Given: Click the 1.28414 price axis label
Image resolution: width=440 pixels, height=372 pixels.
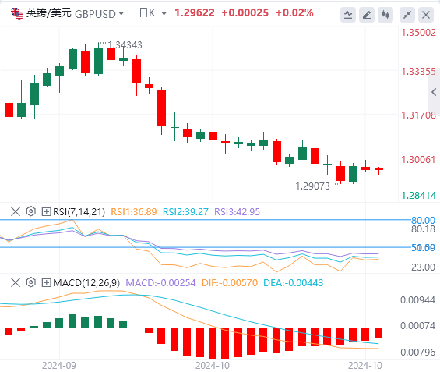Looking at the screenshot, I should pos(418,195).
